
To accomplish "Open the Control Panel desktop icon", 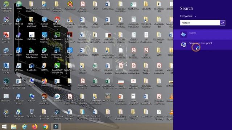I will click(44, 22).
